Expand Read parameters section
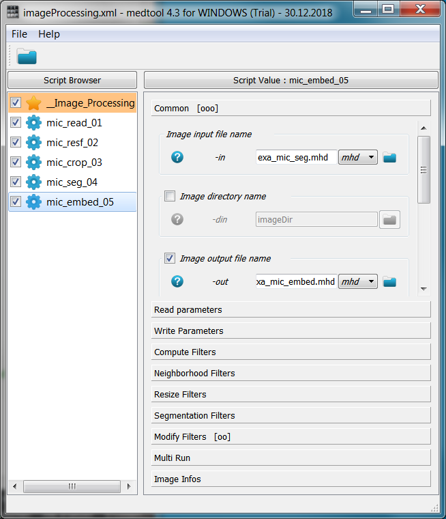Image resolution: width=446 pixels, height=519 pixels. [x=291, y=309]
